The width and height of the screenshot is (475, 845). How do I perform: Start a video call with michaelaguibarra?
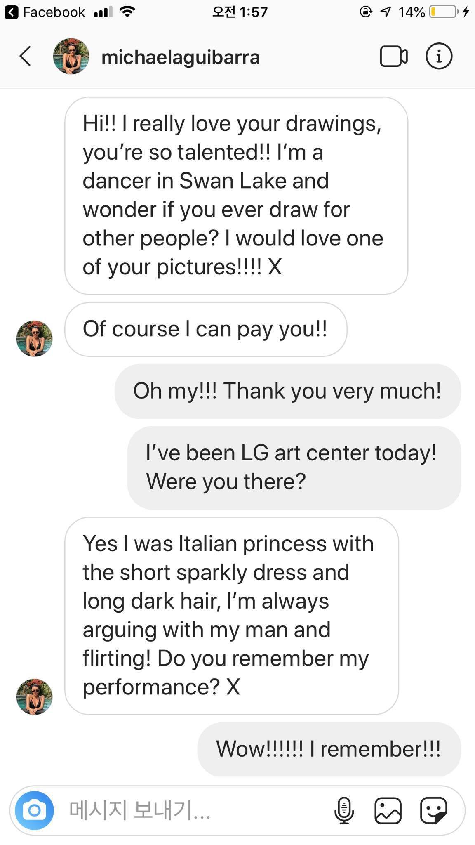point(393,56)
